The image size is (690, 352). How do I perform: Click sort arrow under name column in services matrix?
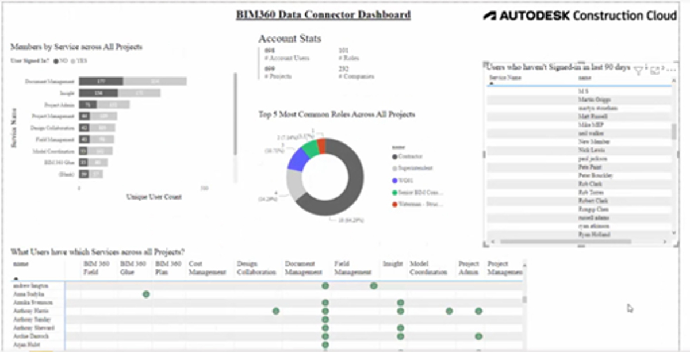tap(15, 279)
